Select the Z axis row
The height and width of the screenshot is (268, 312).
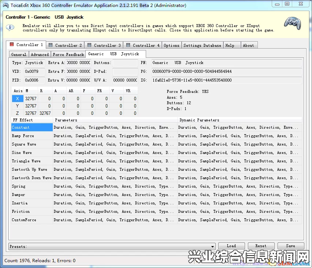(75, 113)
